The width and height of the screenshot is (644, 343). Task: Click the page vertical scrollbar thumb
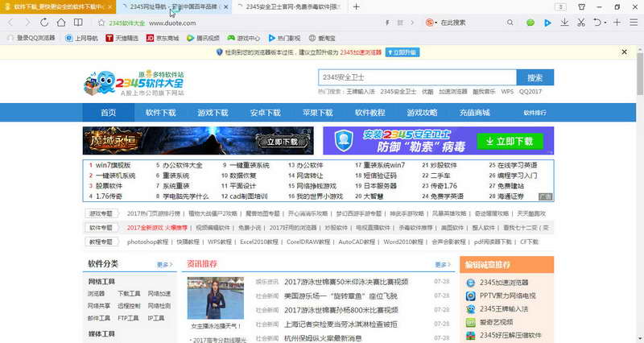[x=640, y=74]
